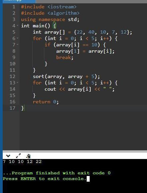The width and height of the screenshot is (147, 193).
Task: Click the "Press ENTER to exit console" text
Action: coord(44,179)
